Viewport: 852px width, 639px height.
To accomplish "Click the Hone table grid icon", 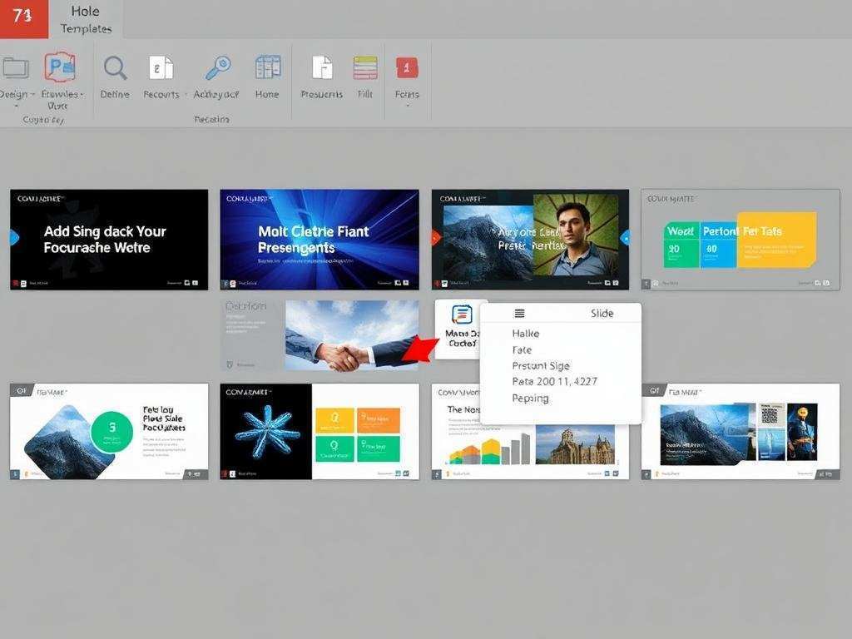I will pos(267,67).
